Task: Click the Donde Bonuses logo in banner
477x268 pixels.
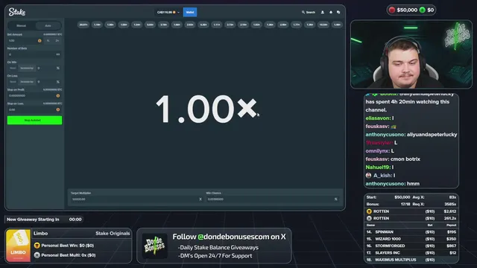Action: (x=155, y=246)
